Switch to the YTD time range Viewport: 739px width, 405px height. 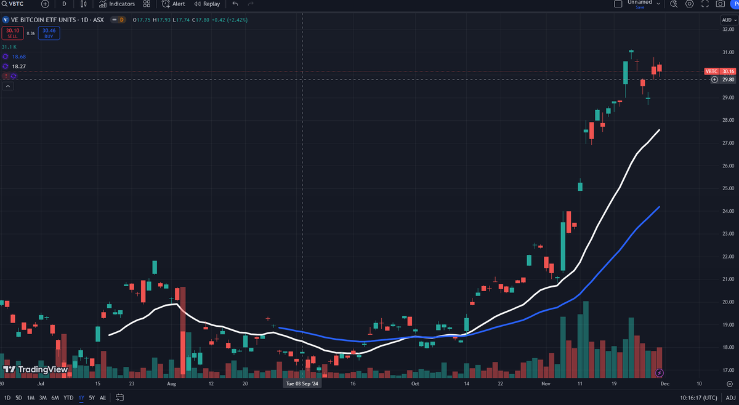point(68,398)
